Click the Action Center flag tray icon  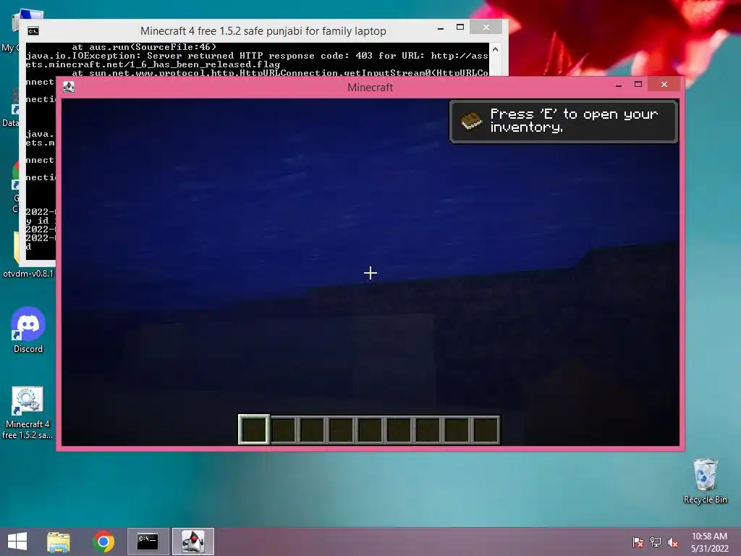pos(638,542)
